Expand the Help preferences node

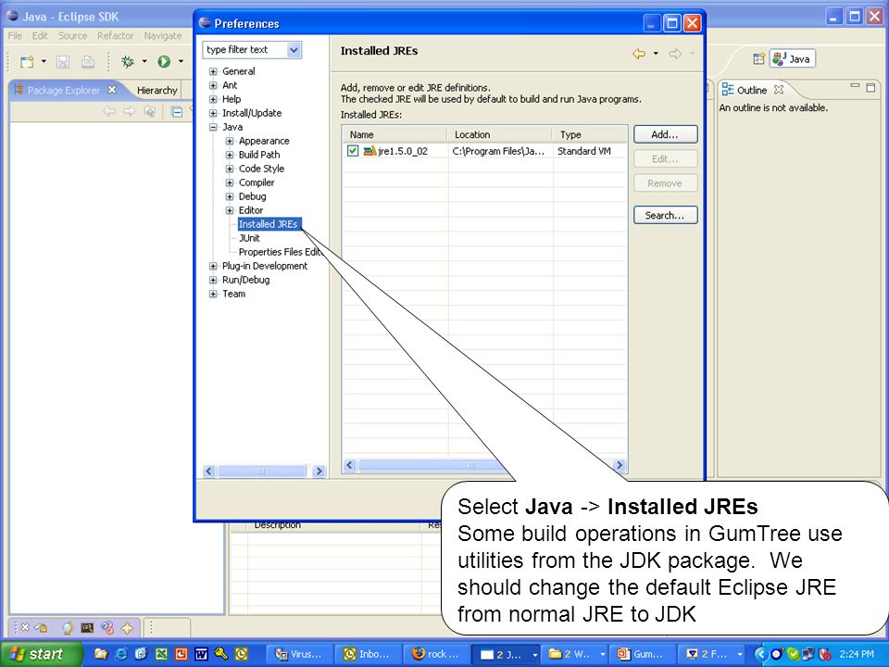213,99
